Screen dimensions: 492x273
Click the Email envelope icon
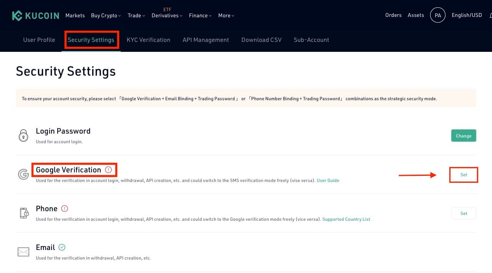click(x=23, y=252)
